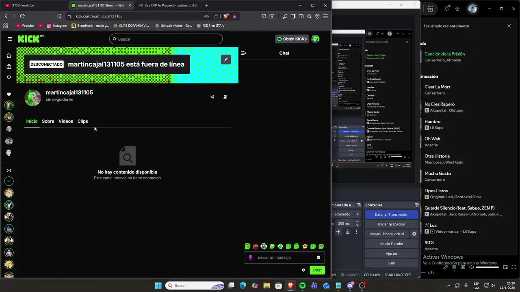Collapse the Kick chat panel
This screenshot has height=292, width=520.
coord(243,53)
